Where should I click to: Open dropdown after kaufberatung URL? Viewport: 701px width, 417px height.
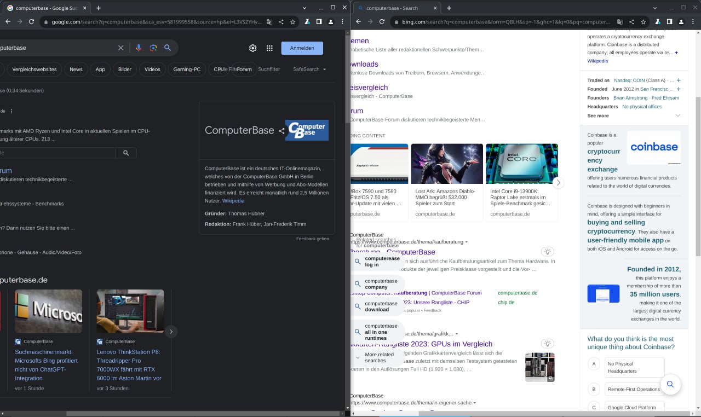click(x=467, y=242)
